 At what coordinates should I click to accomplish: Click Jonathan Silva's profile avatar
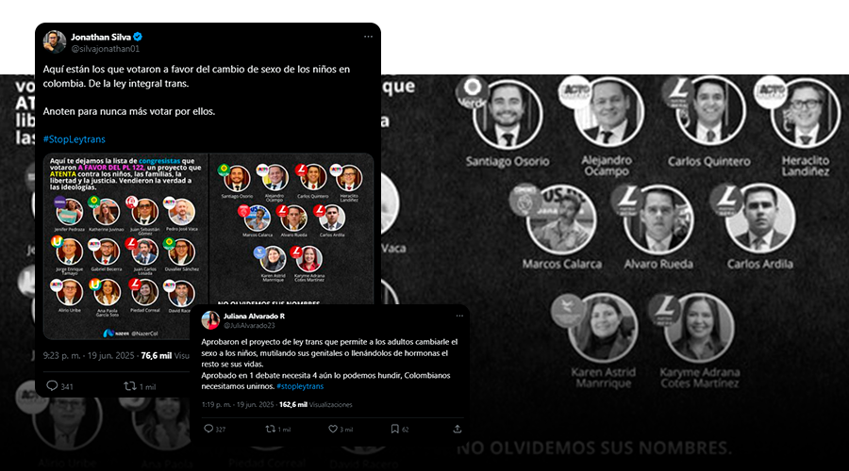tap(55, 42)
